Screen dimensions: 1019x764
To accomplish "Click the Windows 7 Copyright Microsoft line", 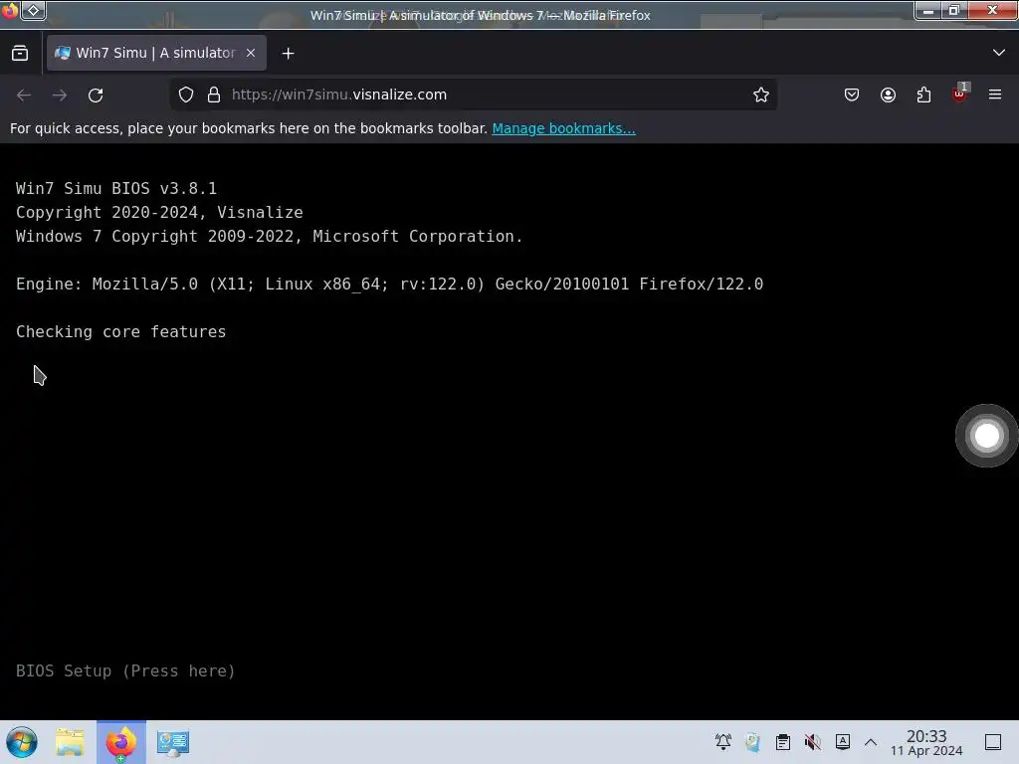I will (269, 237).
